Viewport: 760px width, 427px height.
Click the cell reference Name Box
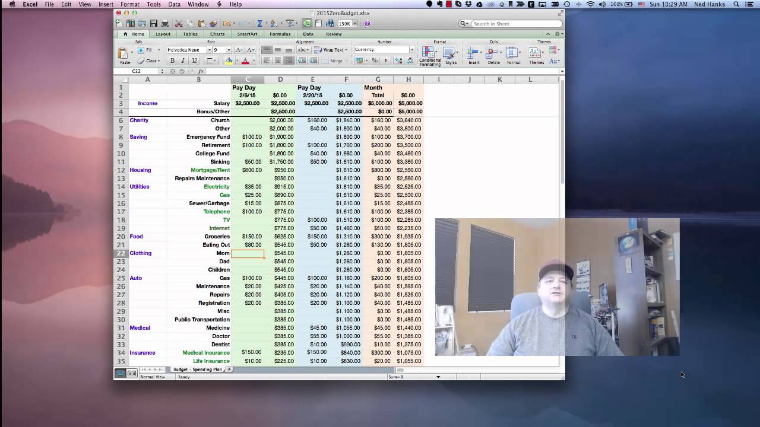point(137,71)
